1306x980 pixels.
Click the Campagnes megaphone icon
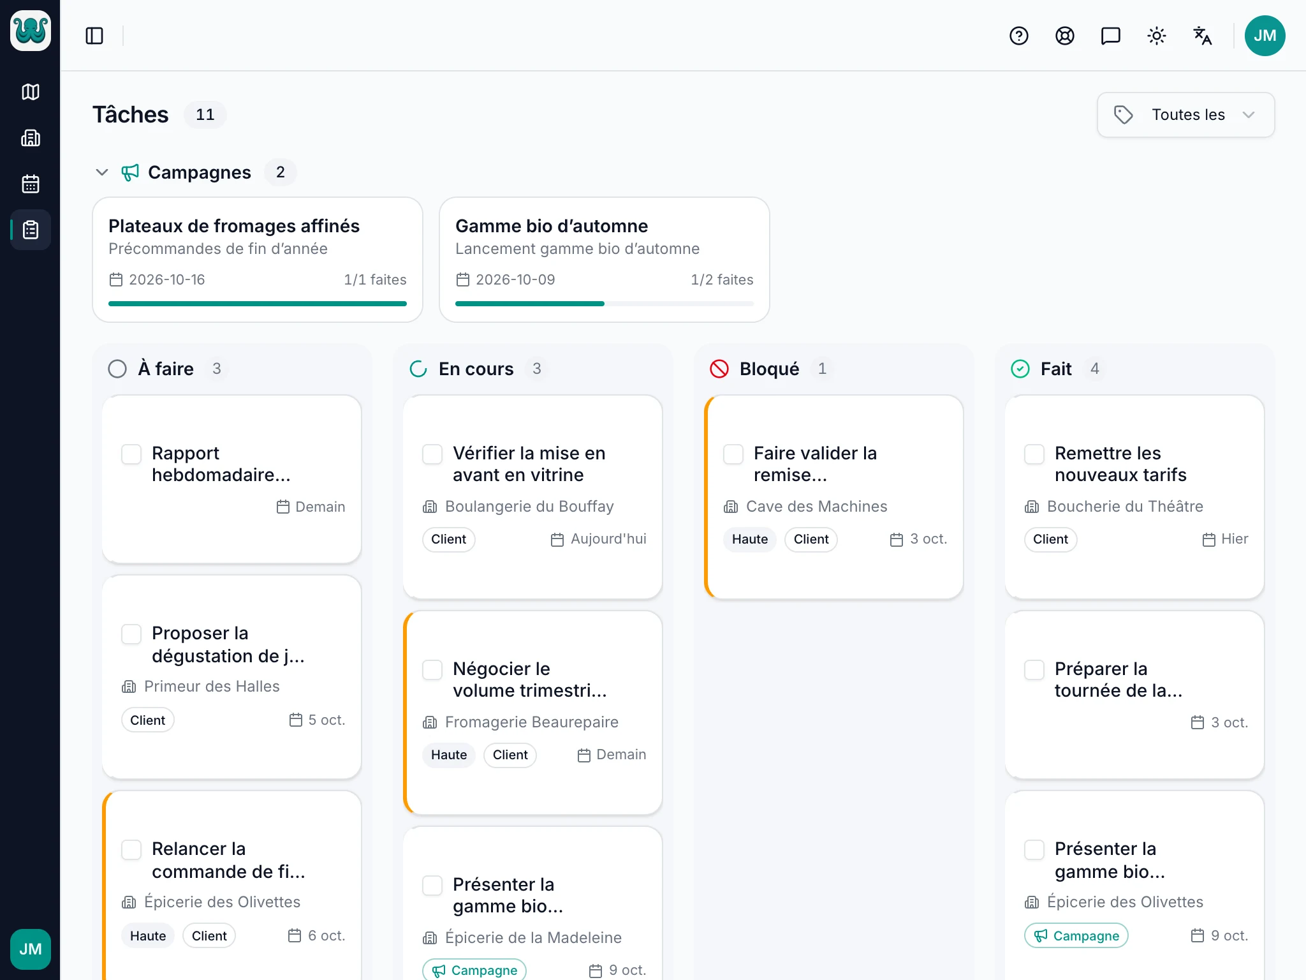[130, 172]
